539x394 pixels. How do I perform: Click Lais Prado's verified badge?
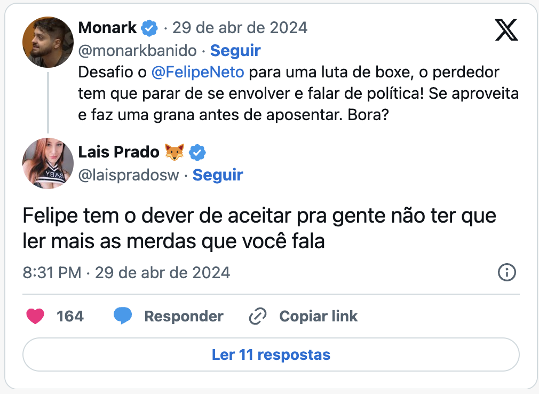click(197, 152)
